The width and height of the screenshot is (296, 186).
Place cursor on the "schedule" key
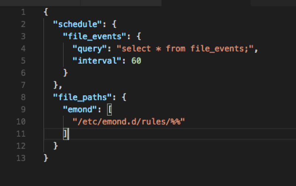pyautogui.click(x=78, y=24)
